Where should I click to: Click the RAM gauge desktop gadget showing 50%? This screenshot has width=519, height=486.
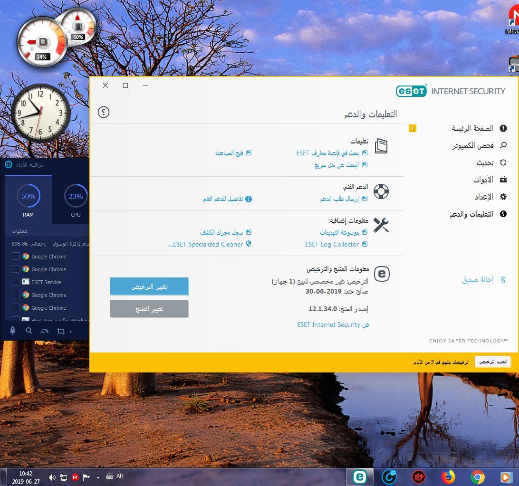pos(78,27)
